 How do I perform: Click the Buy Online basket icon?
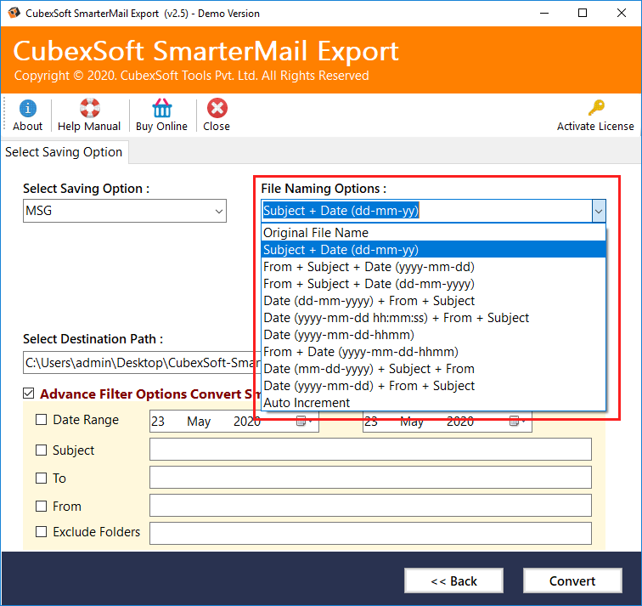161,108
